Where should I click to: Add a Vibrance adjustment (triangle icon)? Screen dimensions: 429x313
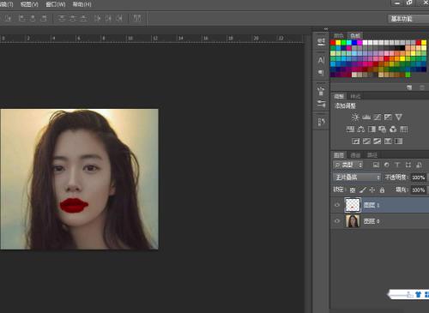[399, 117]
